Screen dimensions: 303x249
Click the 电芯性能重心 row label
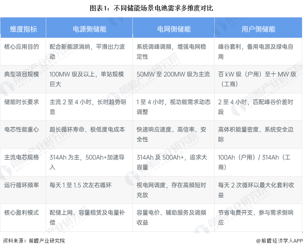[x=22, y=129]
